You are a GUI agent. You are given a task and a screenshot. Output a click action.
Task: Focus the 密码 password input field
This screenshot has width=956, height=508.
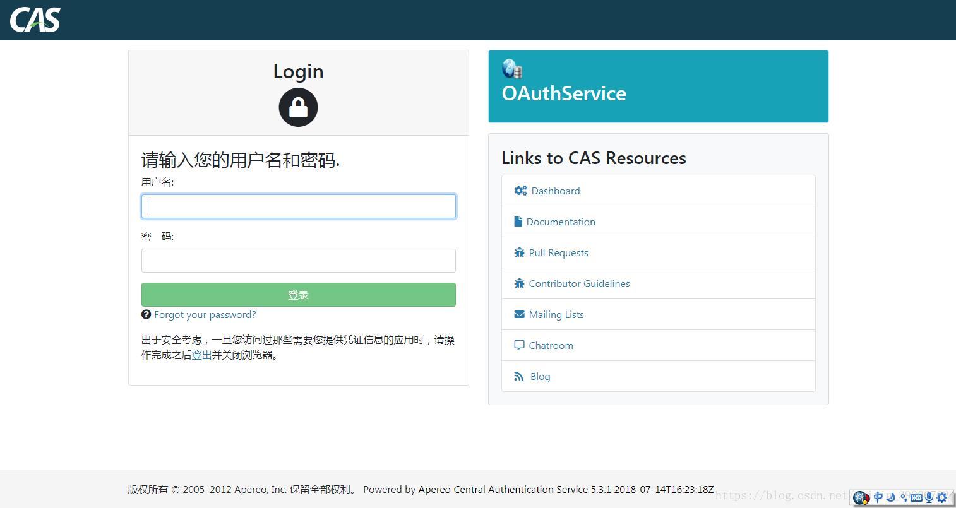pyautogui.click(x=299, y=261)
